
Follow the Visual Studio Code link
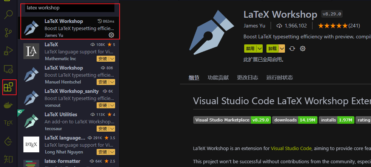tap(291, 148)
